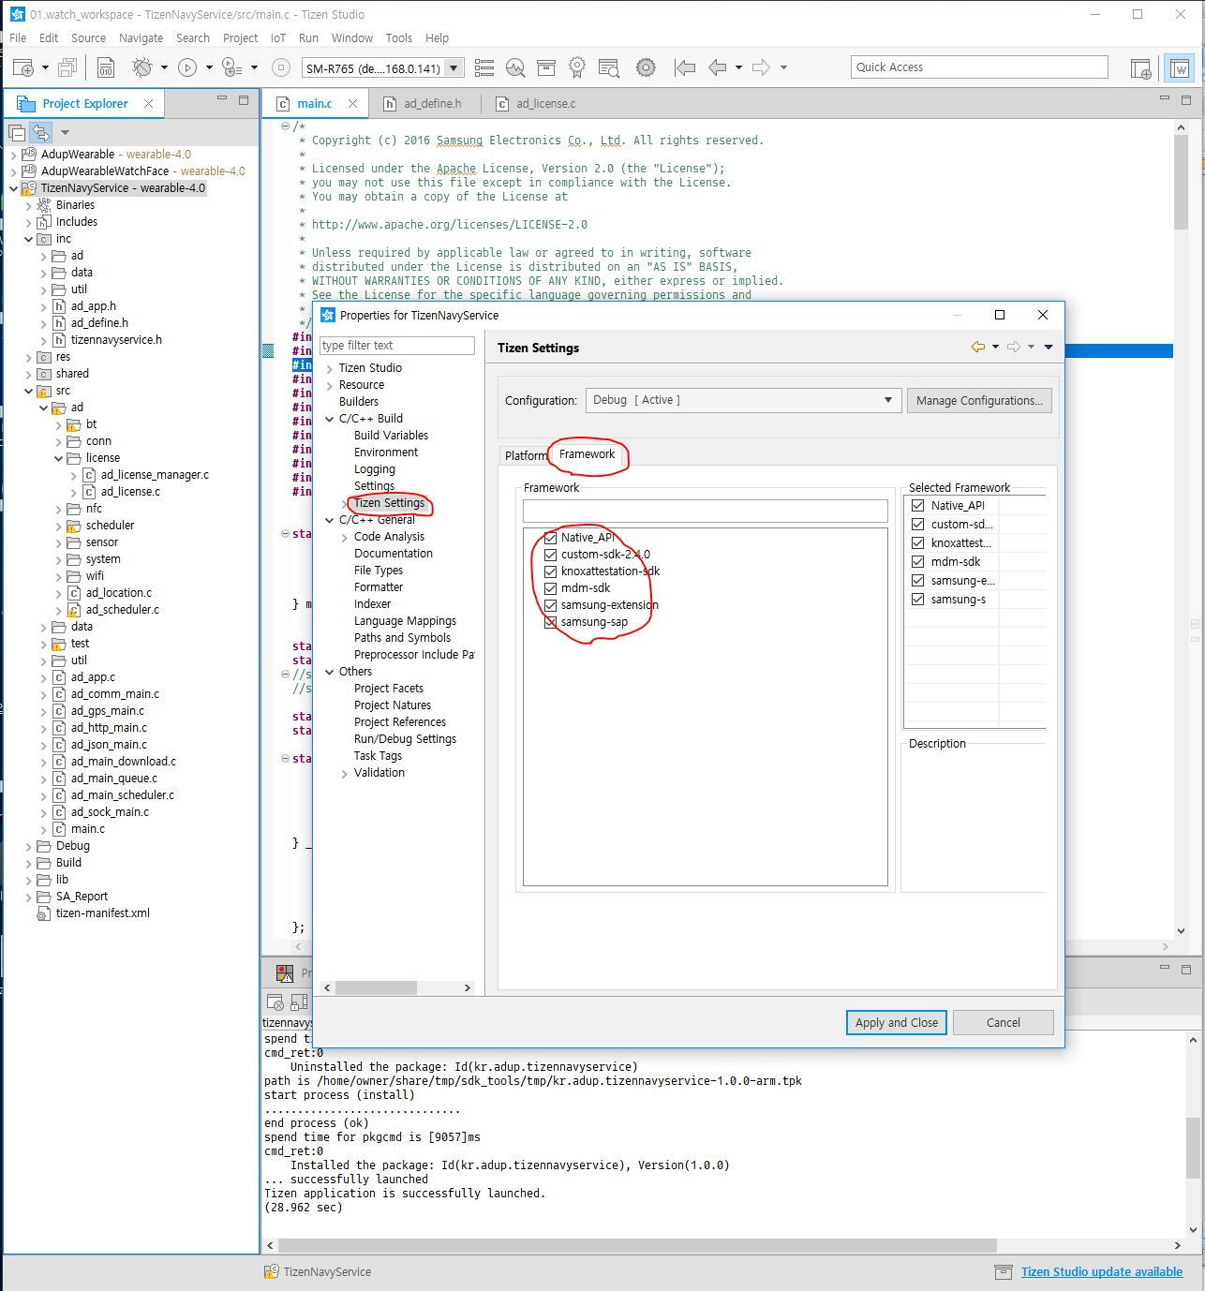This screenshot has height=1291, width=1205.
Task: Uncheck samsung-s in Selected Framework
Action: pos(918,600)
